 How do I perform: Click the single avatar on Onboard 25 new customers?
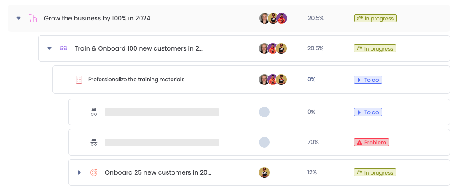point(264,172)
